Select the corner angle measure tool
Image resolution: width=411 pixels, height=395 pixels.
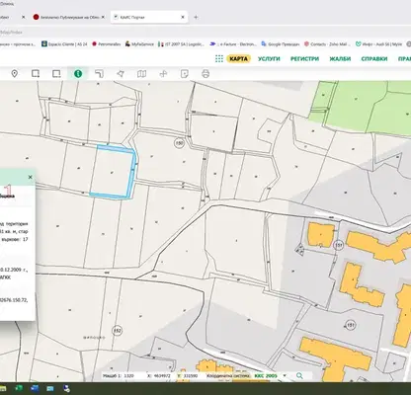point(99,74)
